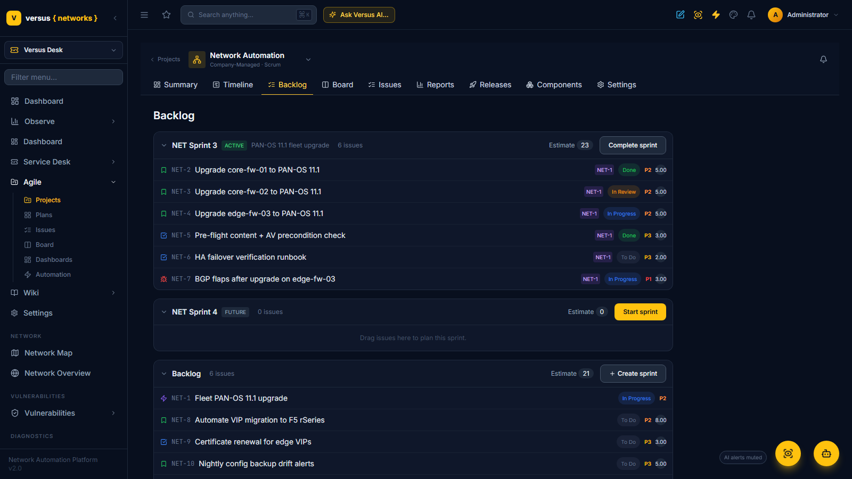Favorite this page with the star icon

point(167,15)
